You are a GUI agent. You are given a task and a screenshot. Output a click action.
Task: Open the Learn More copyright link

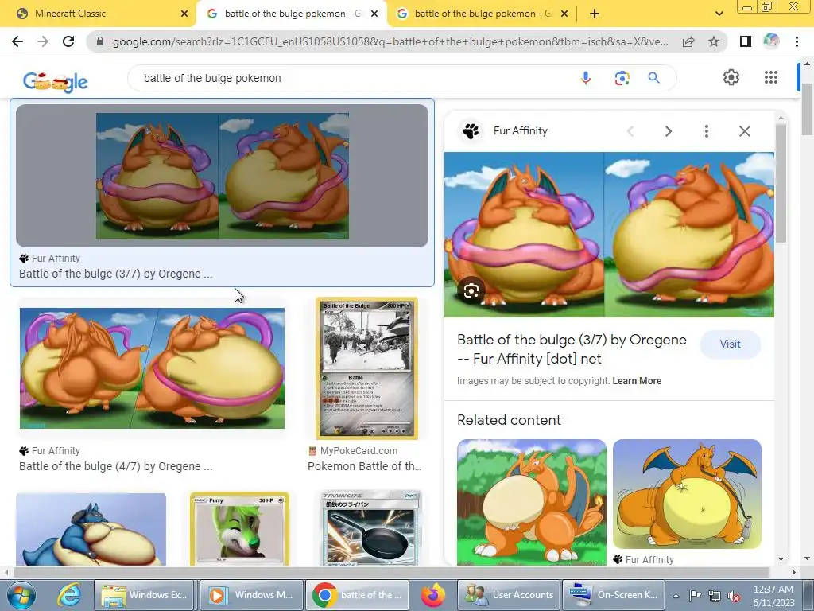tap(637, 381)
